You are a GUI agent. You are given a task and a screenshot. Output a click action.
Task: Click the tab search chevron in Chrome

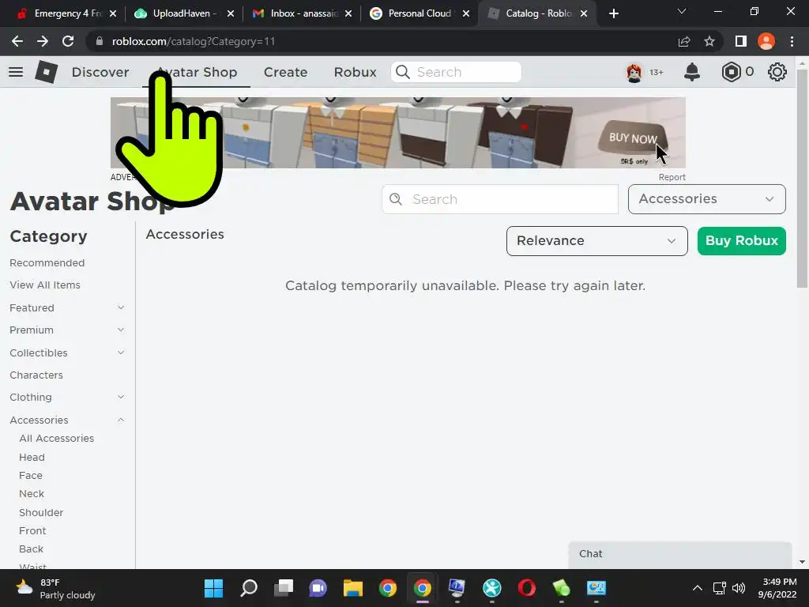pyautogui.click(x=682, y=11)
